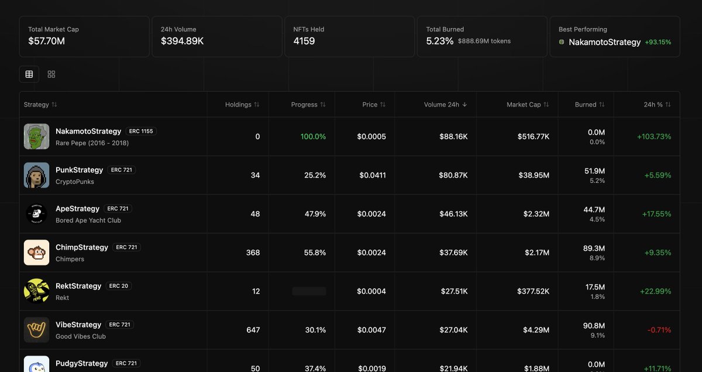Click PunkStrategy ERC 721 badge
The height and width of the screenshot is (372, 702).
click(121, 170)
